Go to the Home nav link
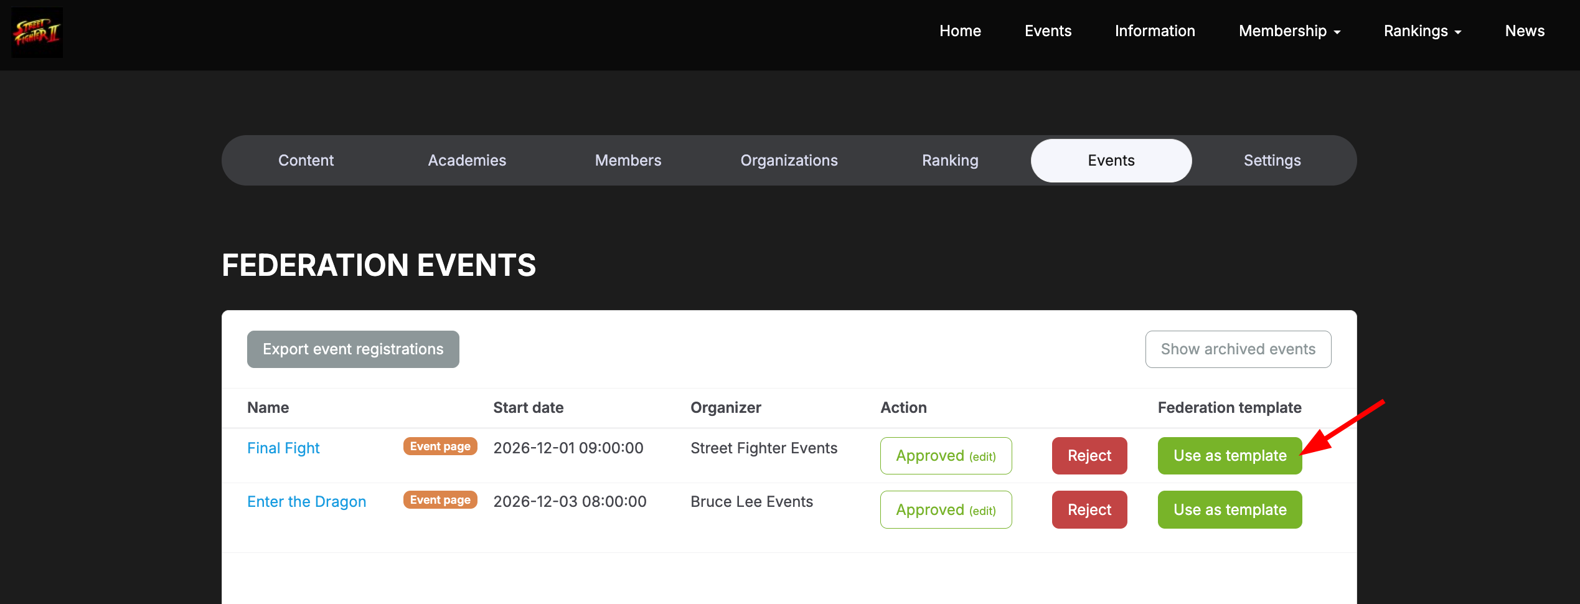Image resolution: width=1580 pixels, height=604 pixels. 960,31
